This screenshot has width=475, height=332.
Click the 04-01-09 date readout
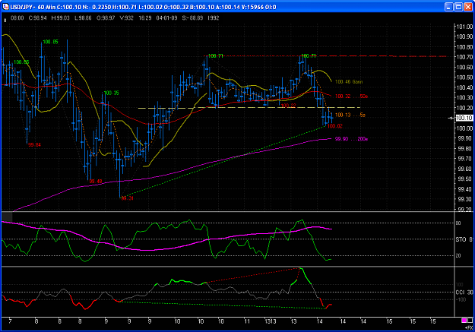click(166, 18)
